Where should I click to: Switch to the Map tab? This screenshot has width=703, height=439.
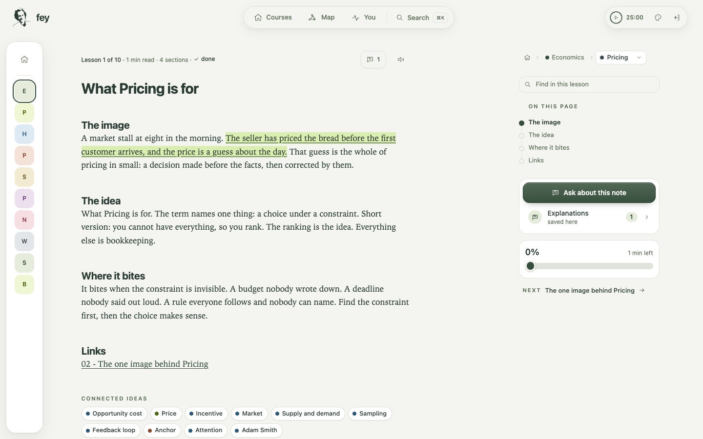[x=322, y=18]
